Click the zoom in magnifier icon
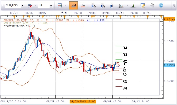This screenshot has width=177, height=105. tap(93, 6)
